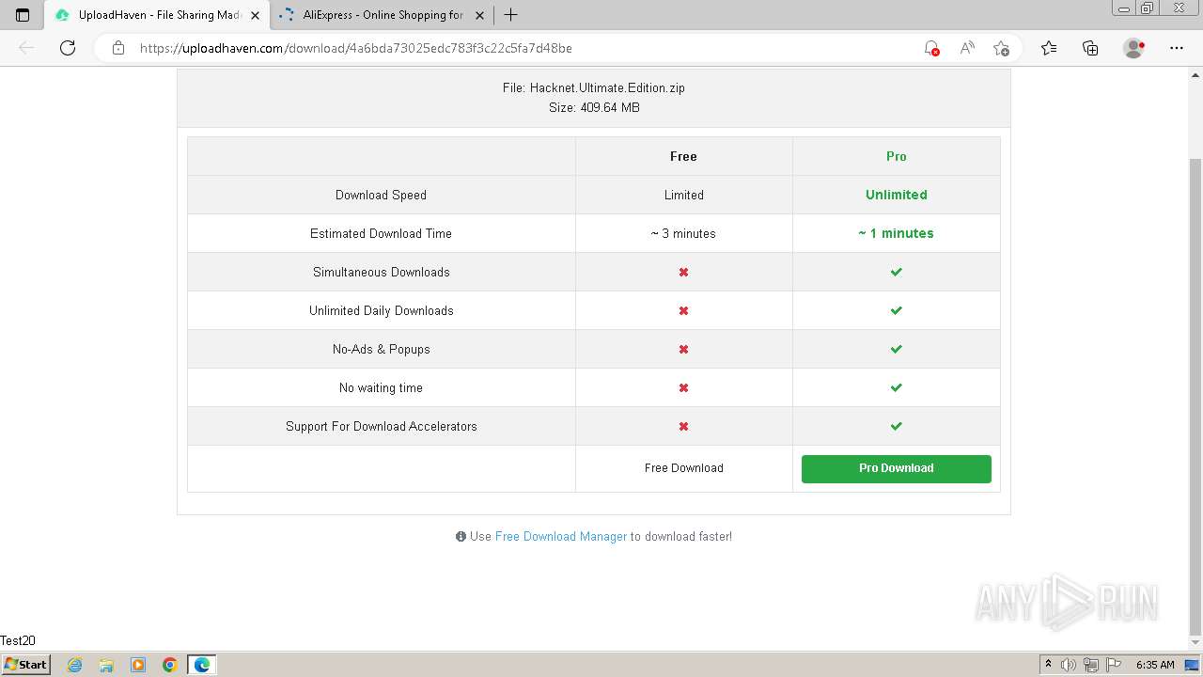The width and height of the screenshot is (1203, 677).
Task: Open the Collections panel
Action: pos(1090,48)
